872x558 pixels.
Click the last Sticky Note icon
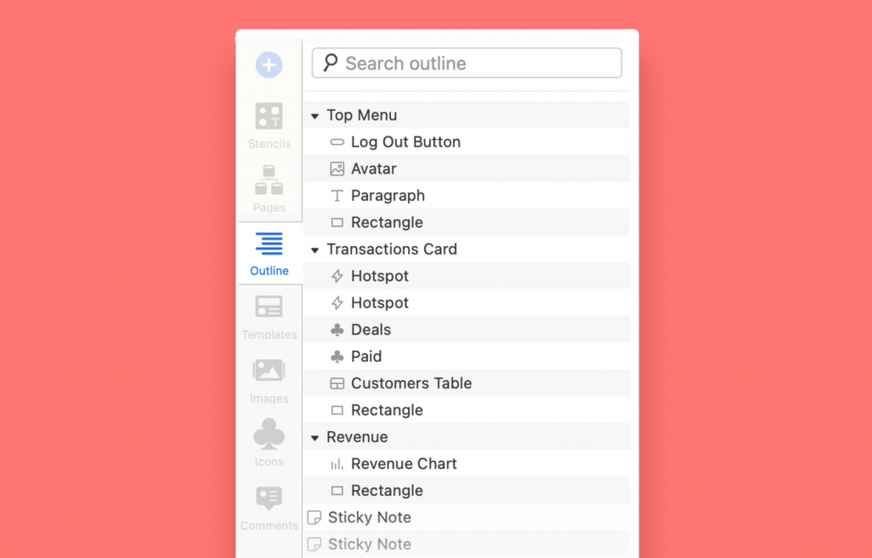(x=314, y=544)
